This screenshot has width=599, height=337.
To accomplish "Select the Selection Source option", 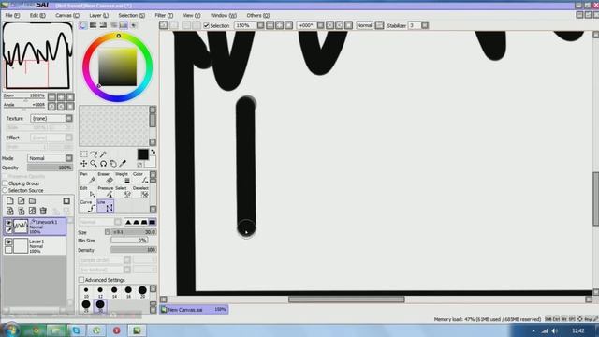I will (5, 190).
